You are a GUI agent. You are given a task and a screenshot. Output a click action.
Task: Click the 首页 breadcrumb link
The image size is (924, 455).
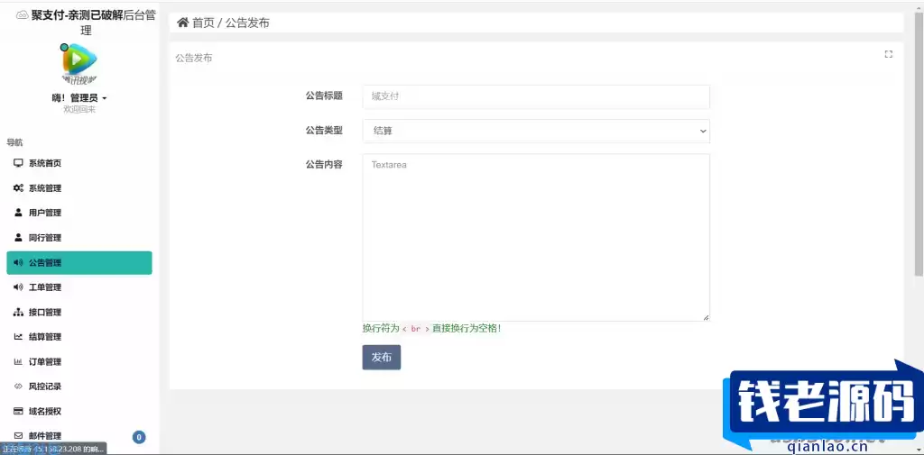(x=203, y=23)
